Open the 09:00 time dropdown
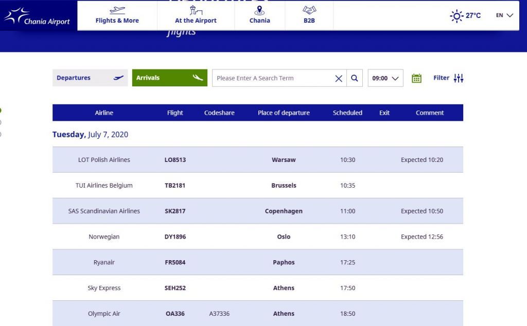Screen dimensions: 527x326 pyautogui.click(x=385, y=78)
